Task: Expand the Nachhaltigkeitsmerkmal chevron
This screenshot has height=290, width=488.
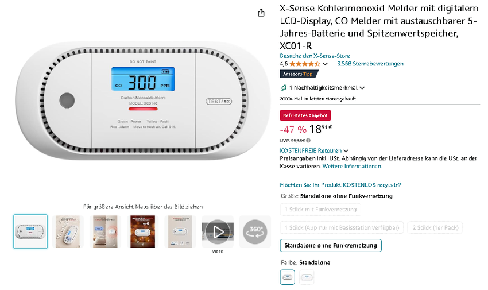Action: [x=362, y=88]
